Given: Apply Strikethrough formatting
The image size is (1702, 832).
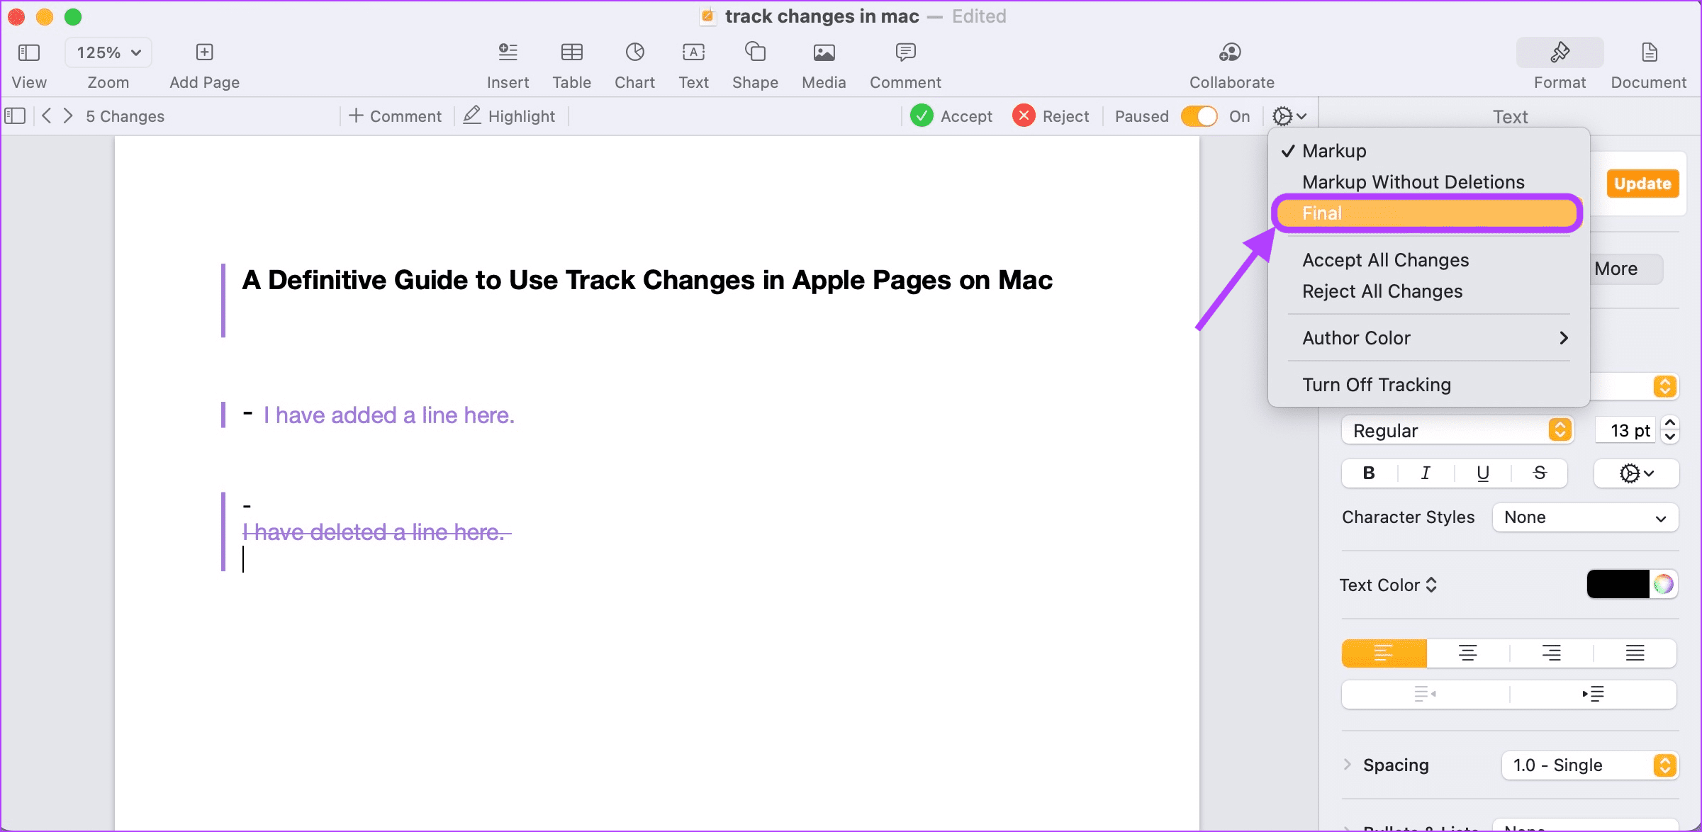Looking at the screenshot, I should click(x=1539, y=473).
